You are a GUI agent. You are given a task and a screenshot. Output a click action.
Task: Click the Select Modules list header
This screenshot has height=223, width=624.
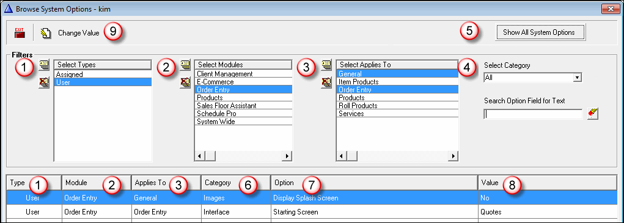244,64
